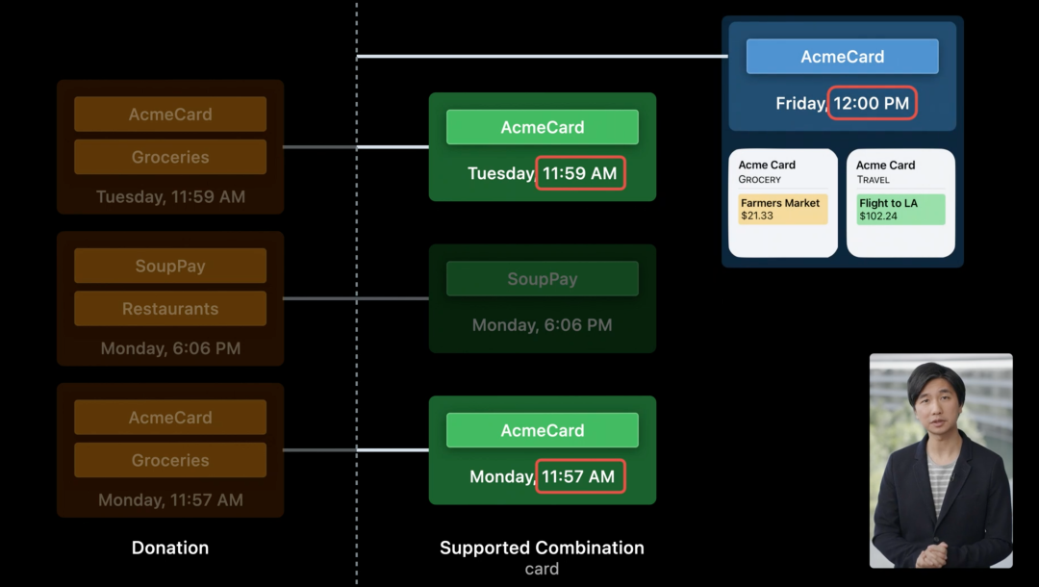Image resolution: width=1039 pixels, height=587 pixels.
Task: Click the green AcmeCard above Monday 11:57
Action: tap(542, 430)
